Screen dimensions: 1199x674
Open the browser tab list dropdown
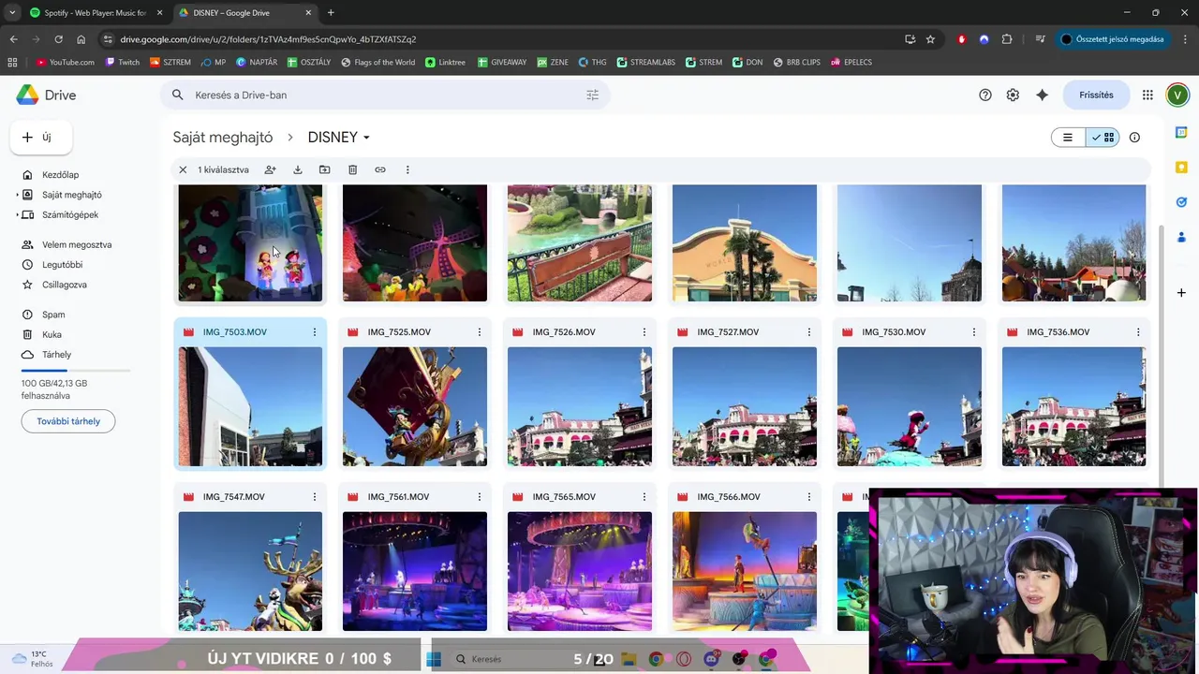(x=12, y=13)
